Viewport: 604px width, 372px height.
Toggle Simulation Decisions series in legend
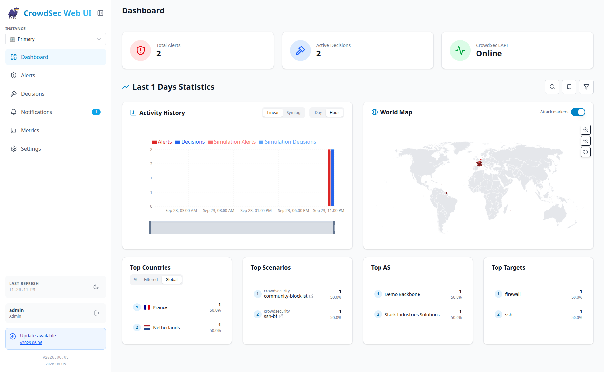[288, 142]
